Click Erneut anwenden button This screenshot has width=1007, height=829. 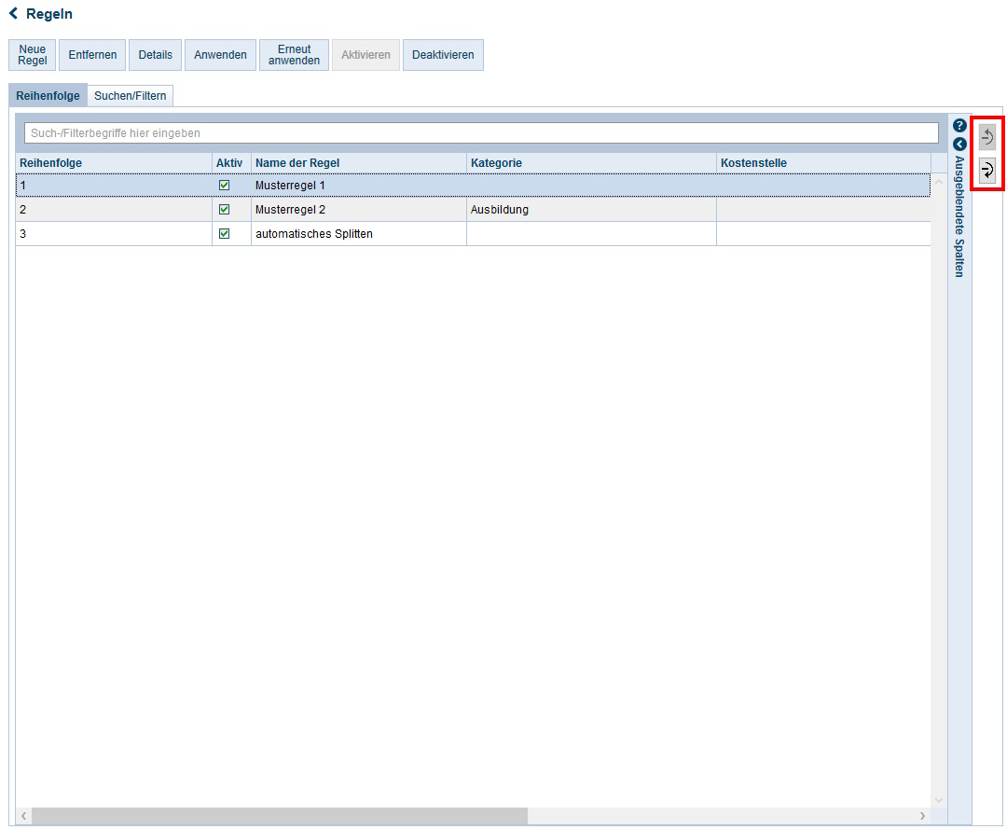pos(294,55)
